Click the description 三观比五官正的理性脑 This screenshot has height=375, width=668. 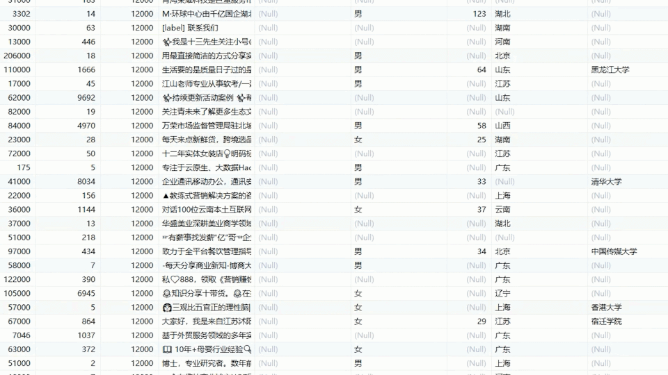click(x=207, y=308)
